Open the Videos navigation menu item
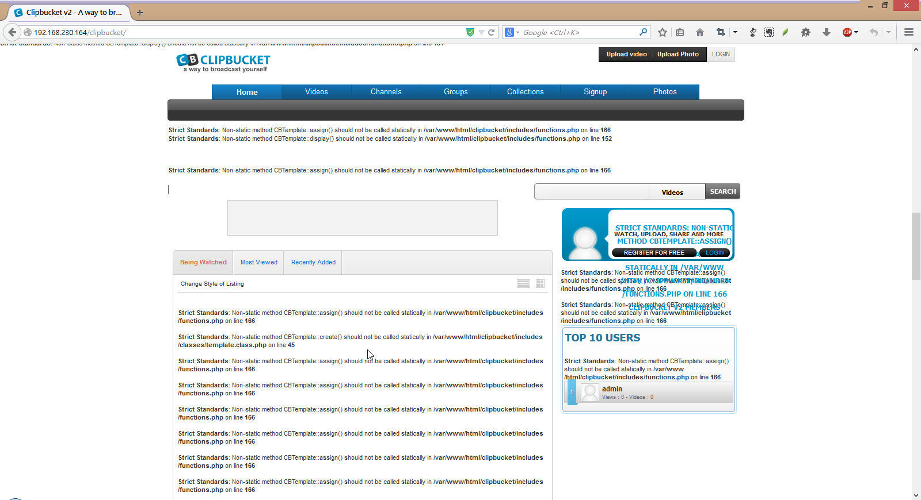Image resolution: width=921 pixels, height=500 pixels. [316, 92]
